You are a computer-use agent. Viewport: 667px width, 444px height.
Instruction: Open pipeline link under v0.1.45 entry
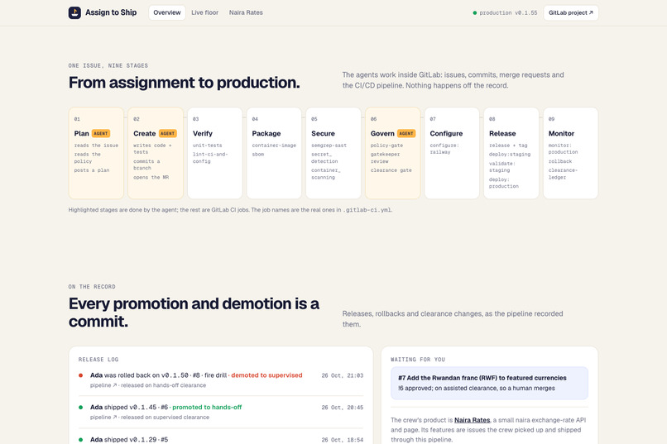[103, 418]
